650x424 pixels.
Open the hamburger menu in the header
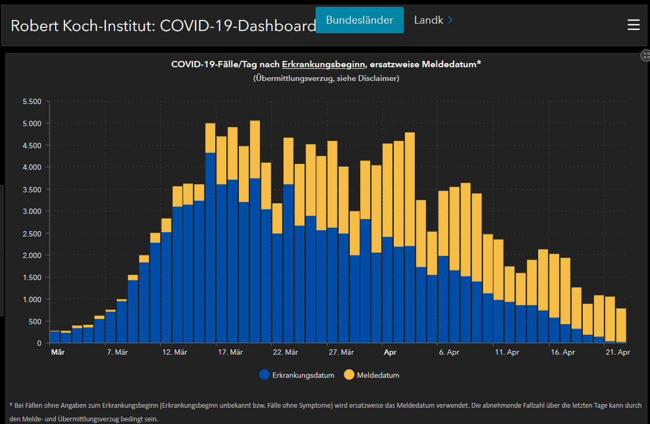[633, 25]
